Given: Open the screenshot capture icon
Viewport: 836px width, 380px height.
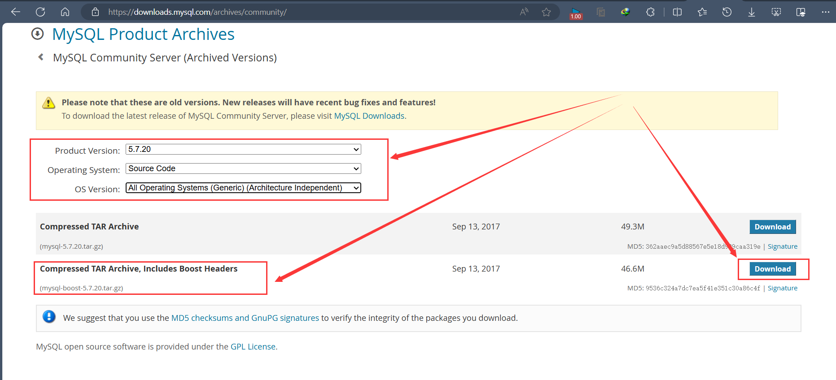Looking at the screenshot, I should pyautogui.click(x=776, y=12).
